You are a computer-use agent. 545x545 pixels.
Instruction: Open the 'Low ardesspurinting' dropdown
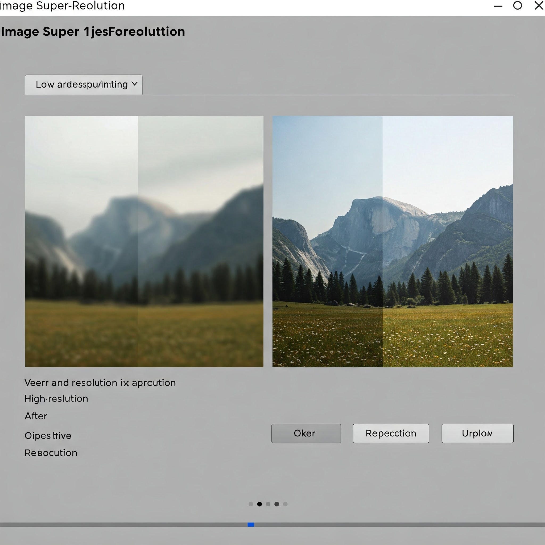pos(84,85)
